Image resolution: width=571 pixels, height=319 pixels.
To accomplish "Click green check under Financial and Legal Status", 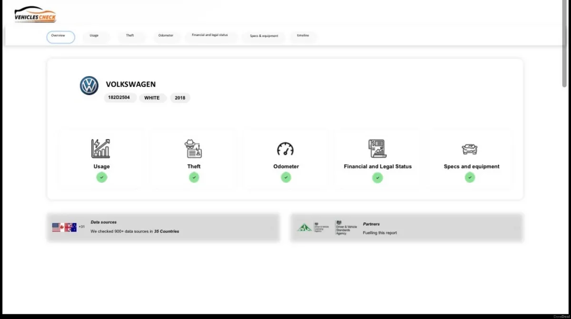I will pyautogui.click(x=377, y=178).
